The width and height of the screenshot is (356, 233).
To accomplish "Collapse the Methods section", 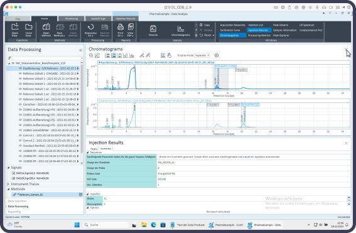I will [8, 189].
